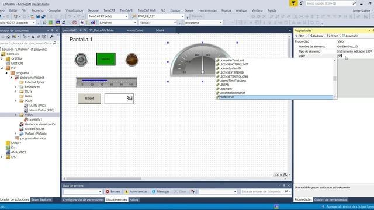
Task: Click the search magnifier in Solution Explorer
Action: click(x=54, y=43)
